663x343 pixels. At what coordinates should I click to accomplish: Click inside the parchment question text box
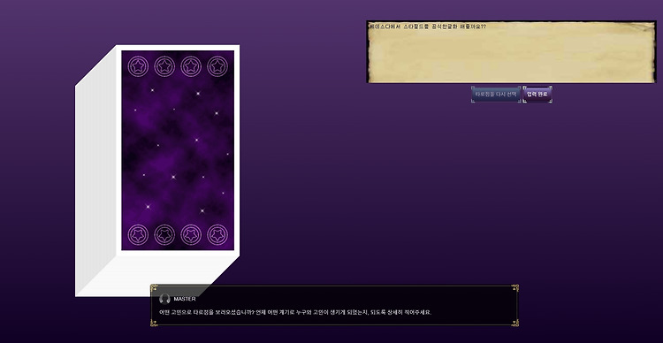coord(511,52)
